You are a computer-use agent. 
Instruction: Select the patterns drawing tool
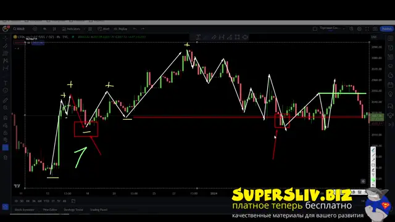6,60
